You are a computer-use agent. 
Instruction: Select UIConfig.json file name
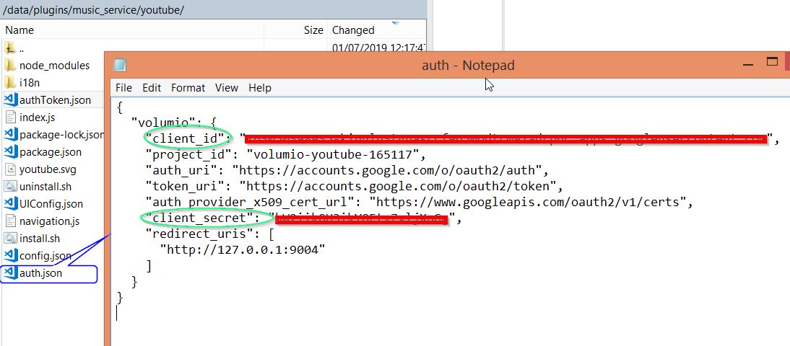coord(51,204)
